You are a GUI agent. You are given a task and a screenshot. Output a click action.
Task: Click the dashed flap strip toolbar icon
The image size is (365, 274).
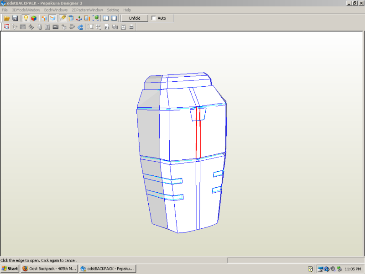[23, 27]
